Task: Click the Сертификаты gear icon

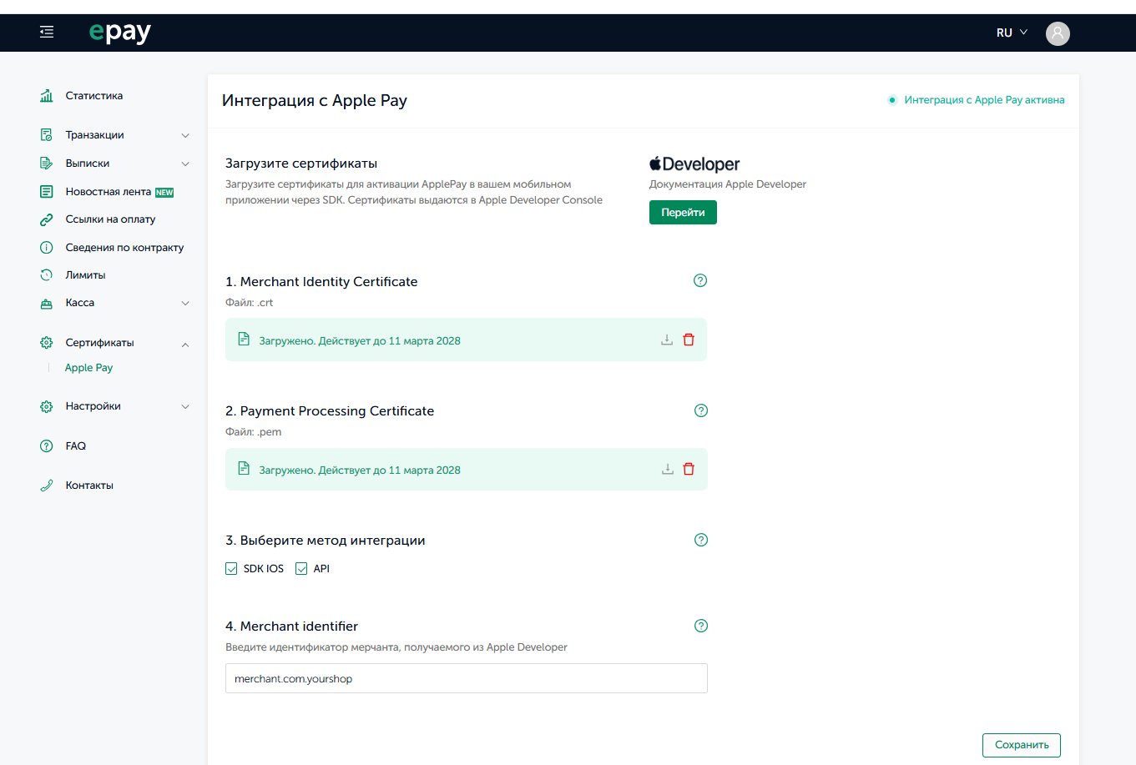Action: 47,343
